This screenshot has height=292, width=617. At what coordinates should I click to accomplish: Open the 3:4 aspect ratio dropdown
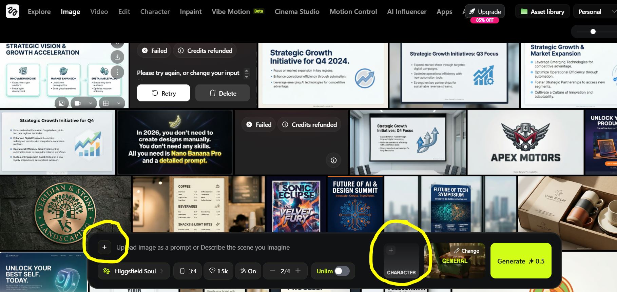pos(188,271)
